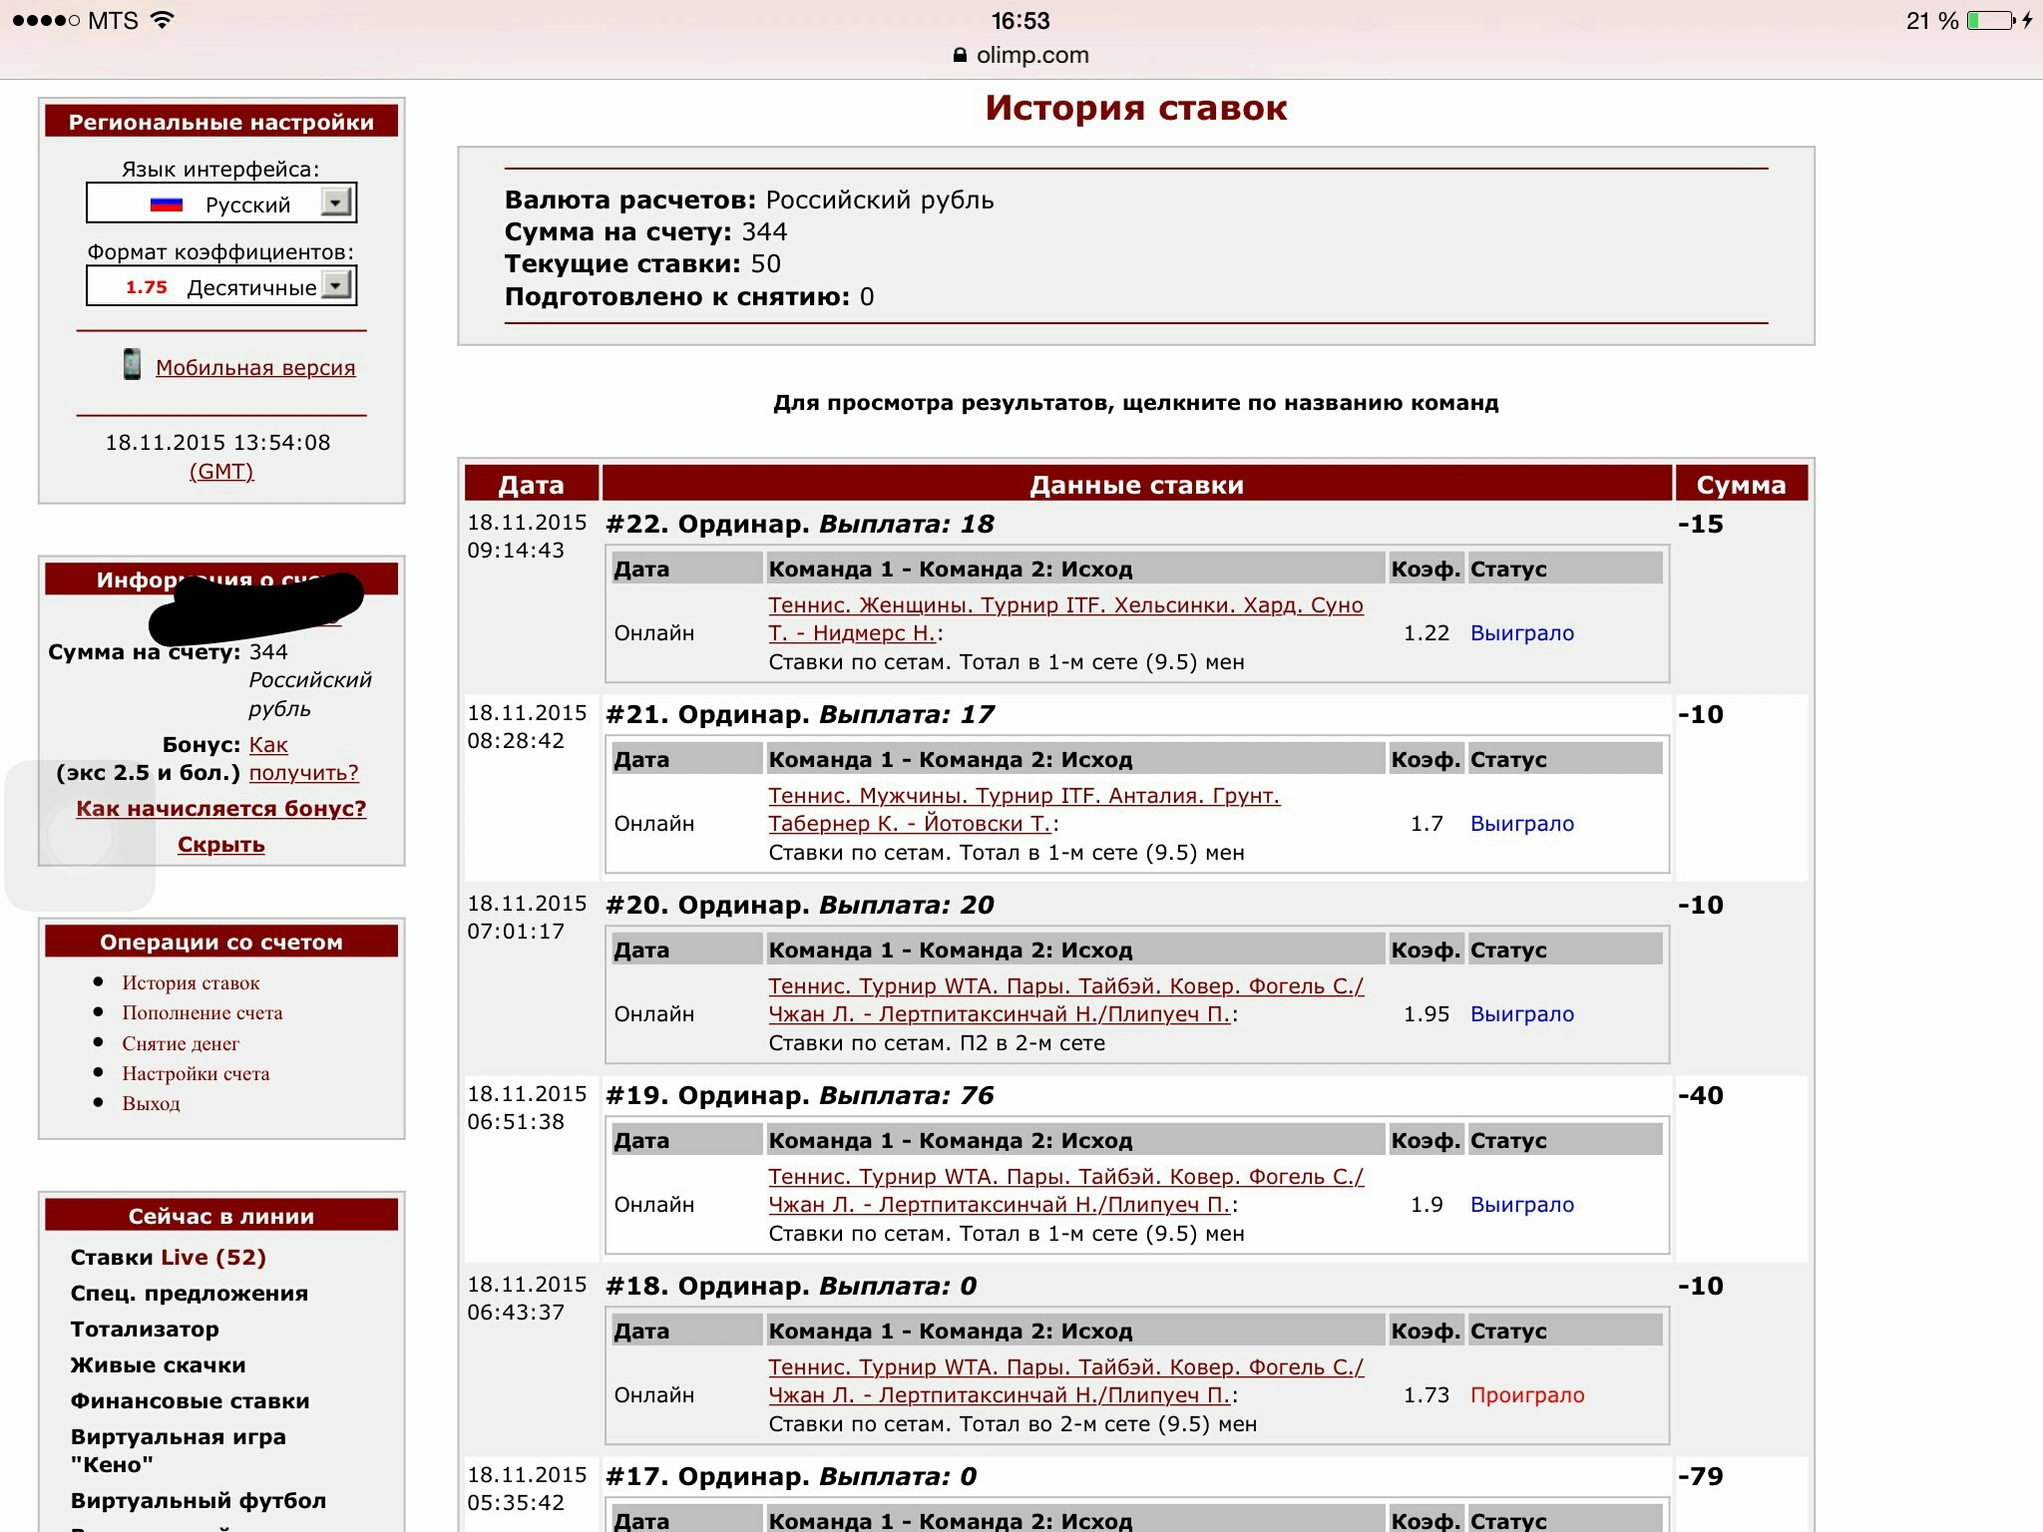Tap the padlock icon beside olimp.com
Viewport: 2043px width, 1532px height.
[960, 56]
